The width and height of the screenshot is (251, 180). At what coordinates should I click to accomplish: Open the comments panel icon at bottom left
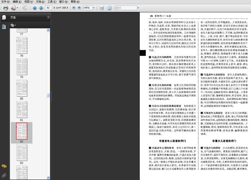[4, 167]
